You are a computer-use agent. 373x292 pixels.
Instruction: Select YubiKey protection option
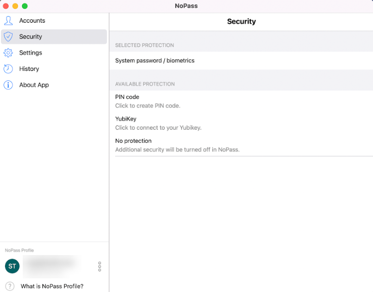126,119
